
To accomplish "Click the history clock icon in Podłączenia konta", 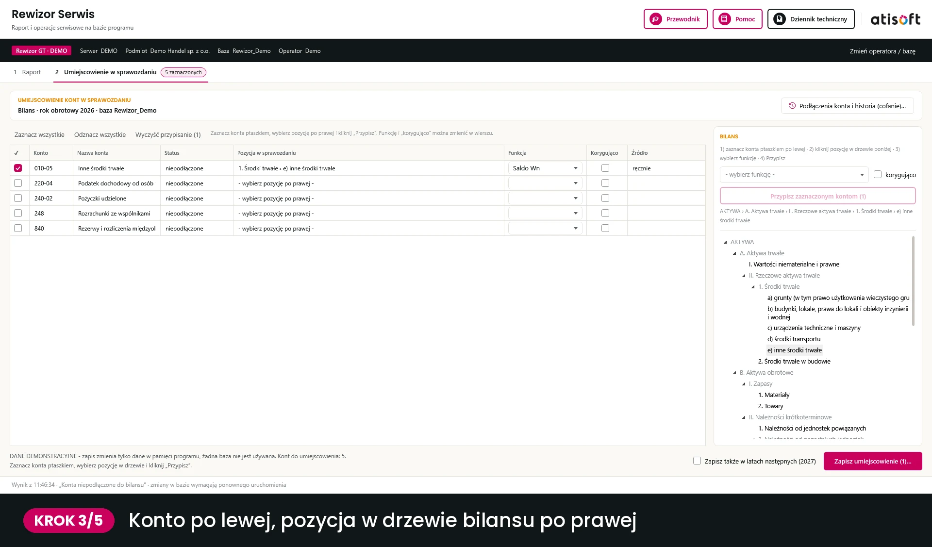I will tap(792, 106).
